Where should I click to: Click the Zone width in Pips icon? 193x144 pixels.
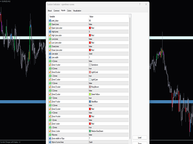click(x=50, y=138)
